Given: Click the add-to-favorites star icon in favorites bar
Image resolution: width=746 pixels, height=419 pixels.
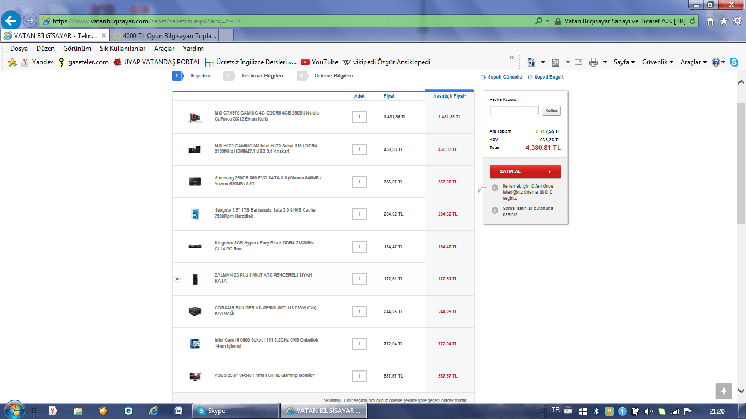Looking at the screenshot, I should 13,62.
